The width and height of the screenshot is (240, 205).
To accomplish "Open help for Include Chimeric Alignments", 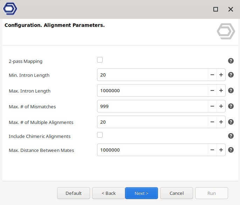I will click(231, 136).
